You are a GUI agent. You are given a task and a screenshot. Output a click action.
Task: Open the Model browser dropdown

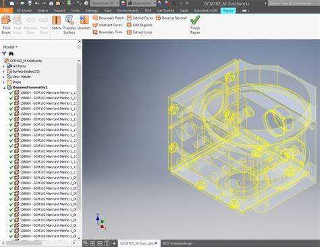click(x=10, y=47)
